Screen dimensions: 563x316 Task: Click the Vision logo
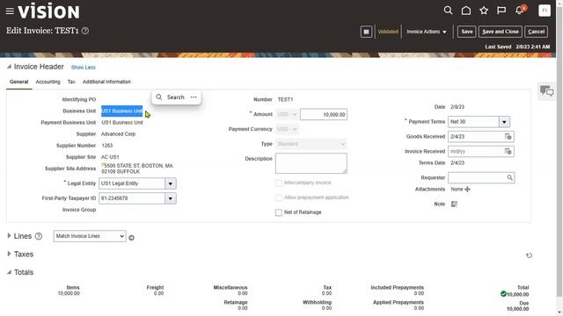(48, 11)
